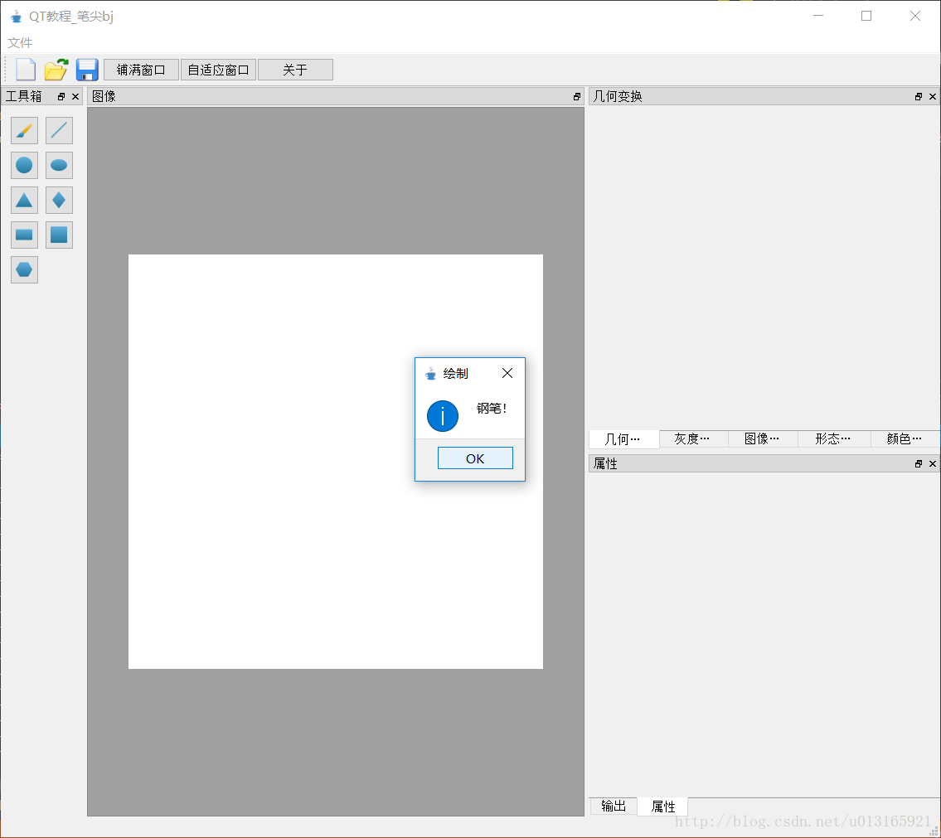Viewport: 941px width, 838px height.
Task: Float the 属性 properties panel
Action: (x=918, y=463)
